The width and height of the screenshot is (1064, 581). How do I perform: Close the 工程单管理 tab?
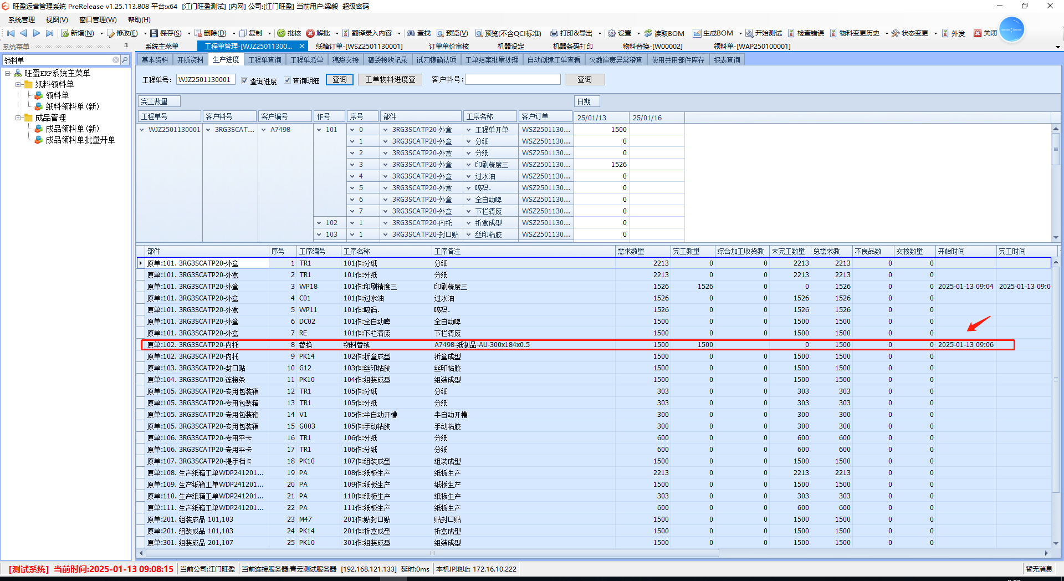click(x=302, y=47)
